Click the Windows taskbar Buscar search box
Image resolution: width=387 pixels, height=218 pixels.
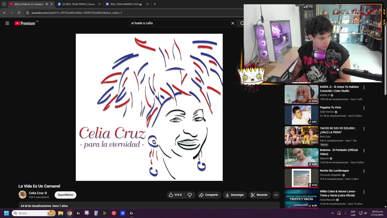[x=34, y=213]
